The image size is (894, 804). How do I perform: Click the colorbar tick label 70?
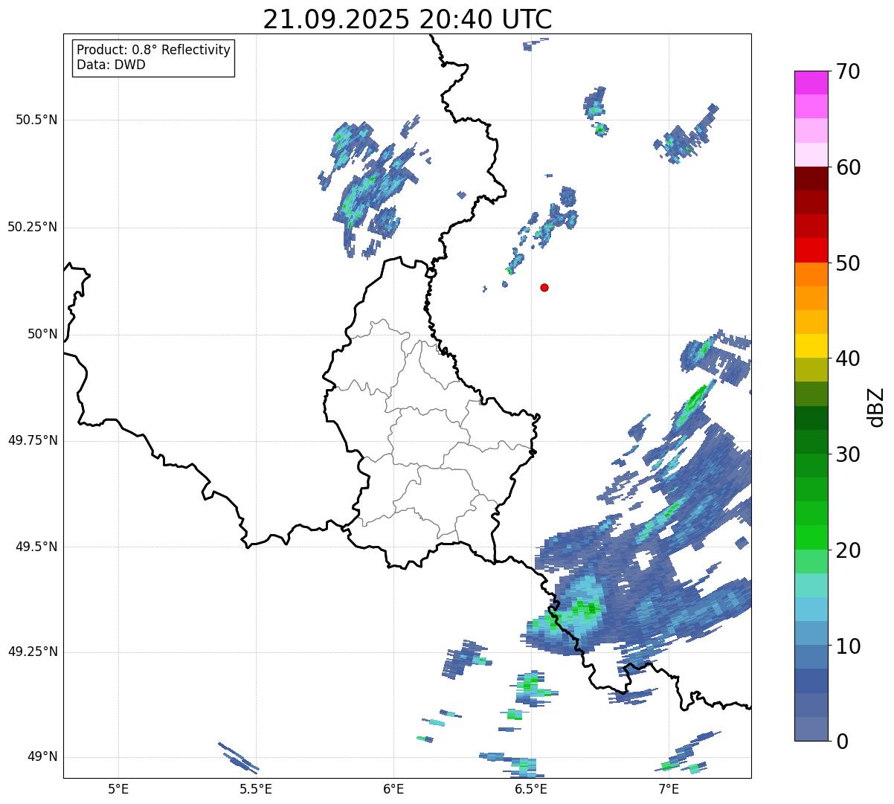click(848, 71)
